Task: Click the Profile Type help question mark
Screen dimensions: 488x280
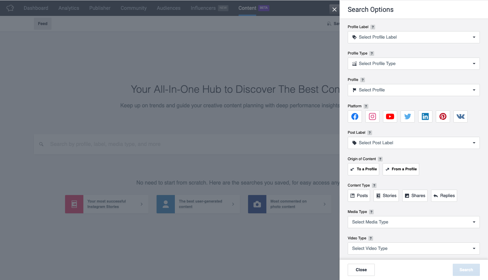Action: pos(372,53)
